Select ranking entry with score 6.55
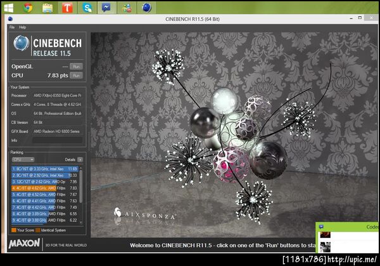The image size is (380, 266). (x=44, y=214)
